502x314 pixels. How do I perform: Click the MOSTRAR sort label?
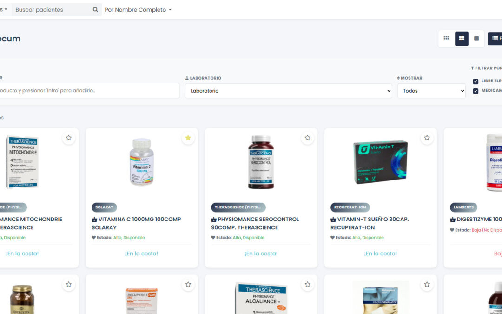point(410,78)
